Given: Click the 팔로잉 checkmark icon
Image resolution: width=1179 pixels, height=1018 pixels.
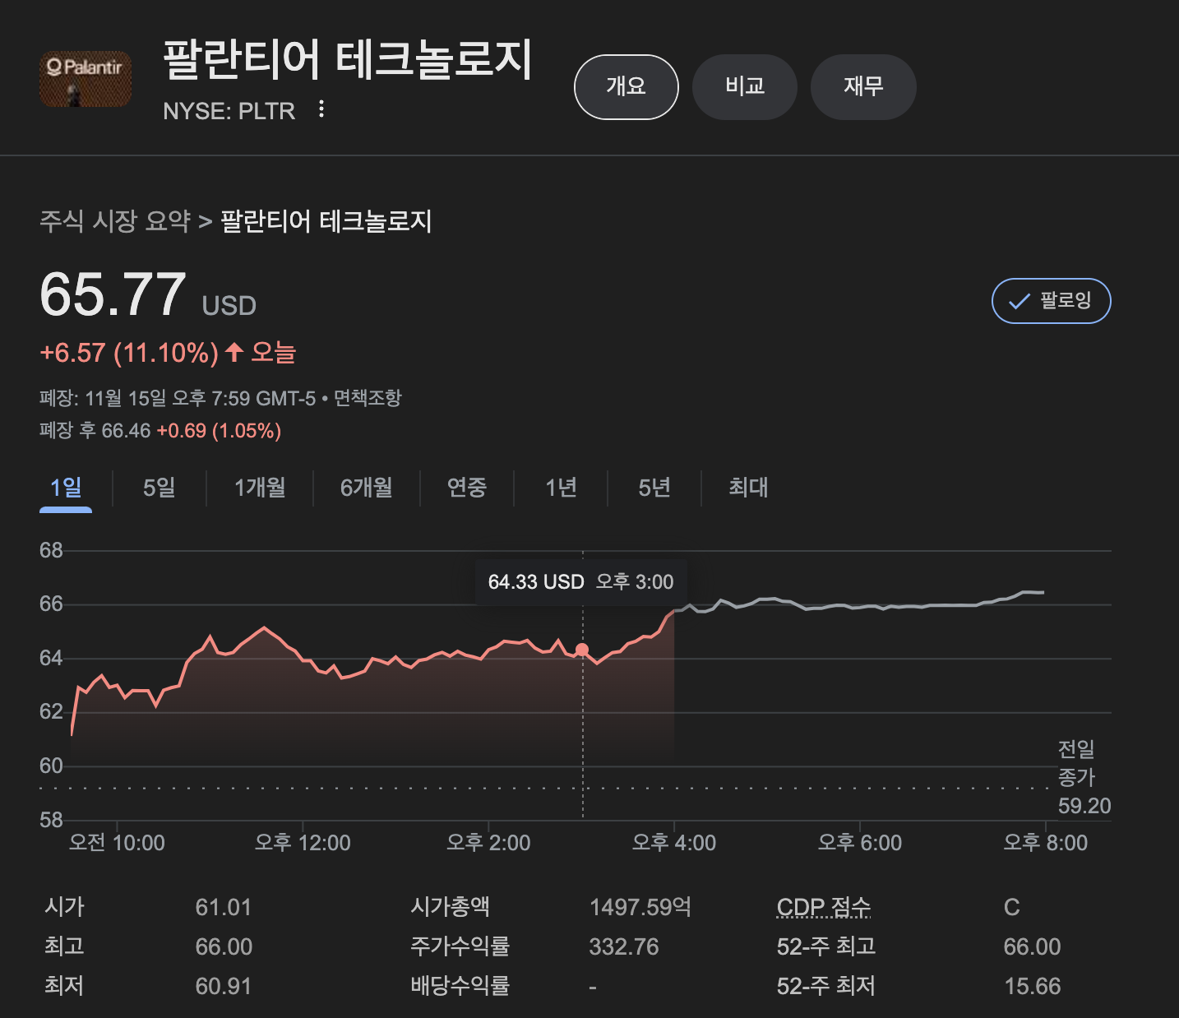Looking at the screenshot, I should pos(1019,301).
